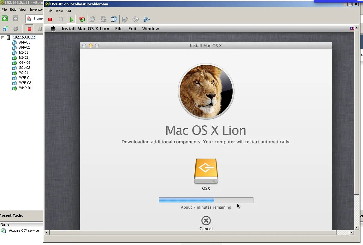Click the console horizontal scrollbar right arrow
The image size is (363, 245).
click(352, 232)
